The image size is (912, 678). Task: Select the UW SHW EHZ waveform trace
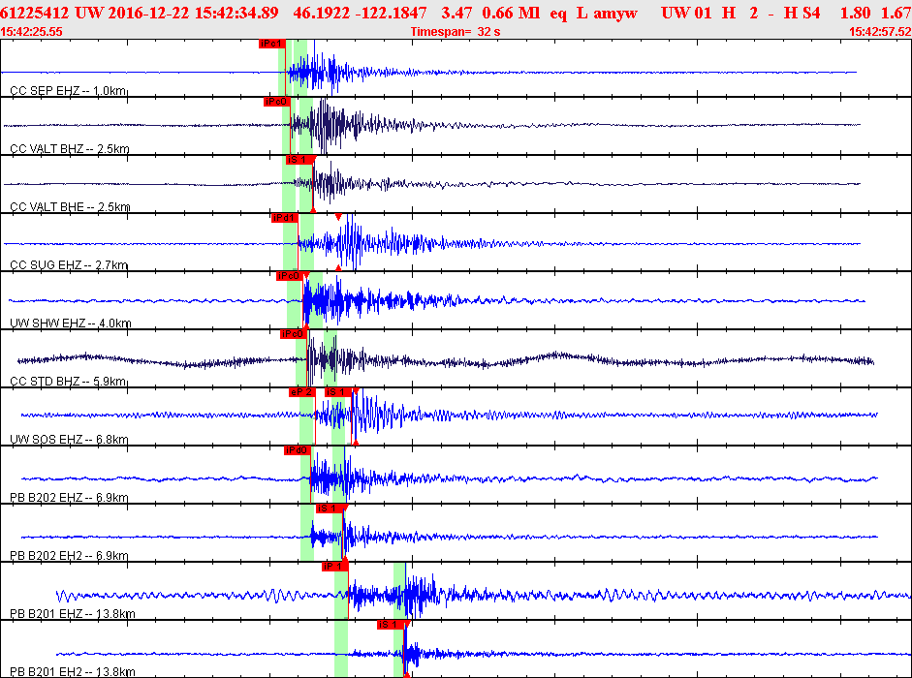tap(437, 300)
